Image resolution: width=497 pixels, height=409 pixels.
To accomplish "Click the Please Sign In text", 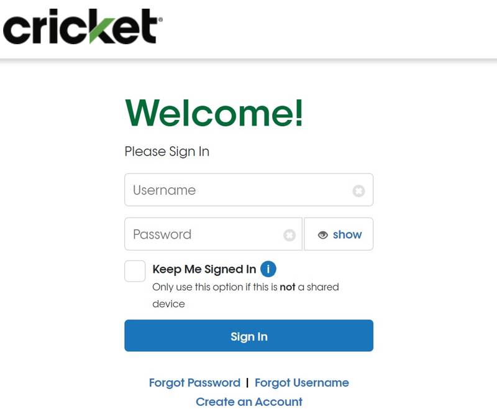I will [x=166, y=152].
